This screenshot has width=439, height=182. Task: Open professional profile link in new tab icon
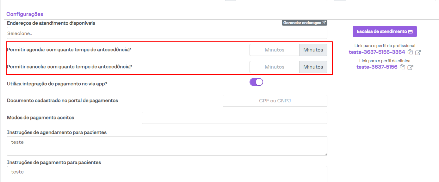(x=418, y=52)
